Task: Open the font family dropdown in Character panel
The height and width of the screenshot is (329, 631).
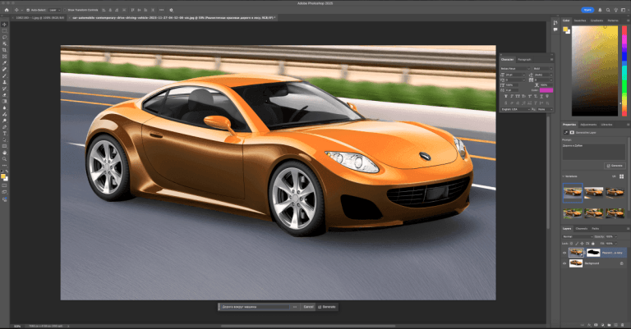Action: 514,68
